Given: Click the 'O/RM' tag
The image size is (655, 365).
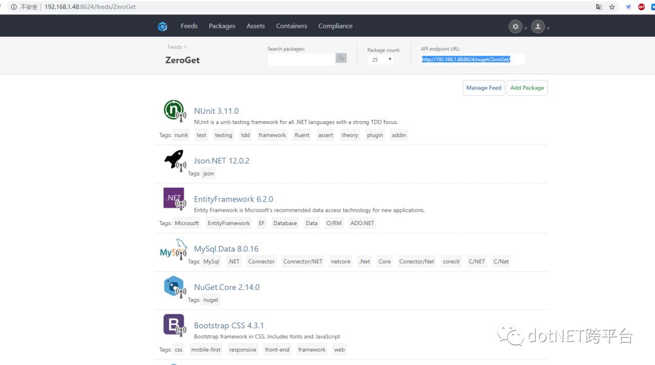Looking at the screenshot, I should [x=334, y=223].
